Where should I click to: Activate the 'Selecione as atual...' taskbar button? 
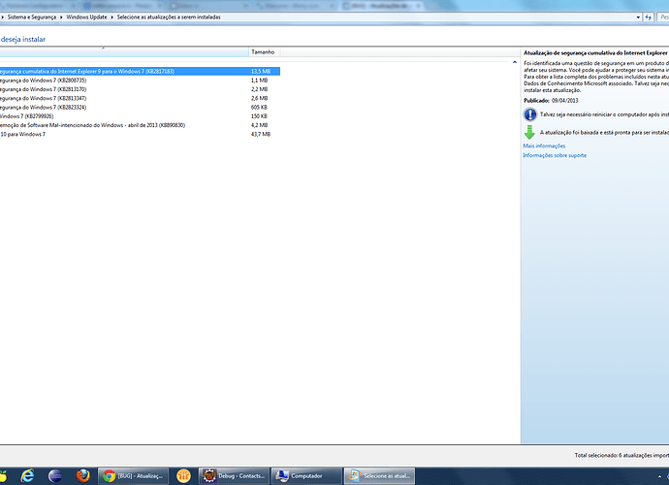tap(380, 475)
